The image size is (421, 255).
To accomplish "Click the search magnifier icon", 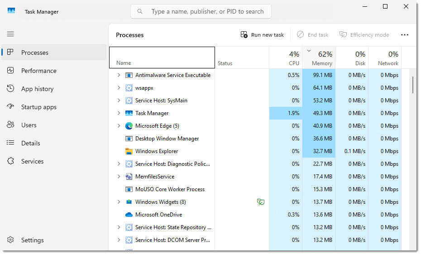I will click(x=139, y=11).
